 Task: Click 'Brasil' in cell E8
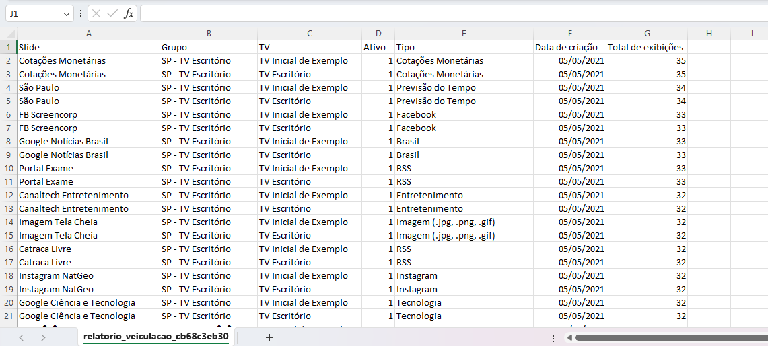point(408,142)
